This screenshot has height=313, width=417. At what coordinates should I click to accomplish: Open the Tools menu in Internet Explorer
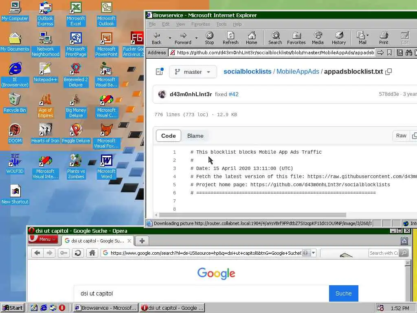click(x=222, y=24)
